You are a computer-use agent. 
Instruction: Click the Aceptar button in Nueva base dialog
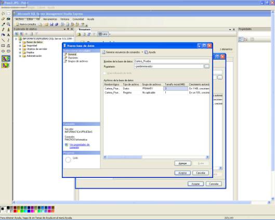[182, 173]
